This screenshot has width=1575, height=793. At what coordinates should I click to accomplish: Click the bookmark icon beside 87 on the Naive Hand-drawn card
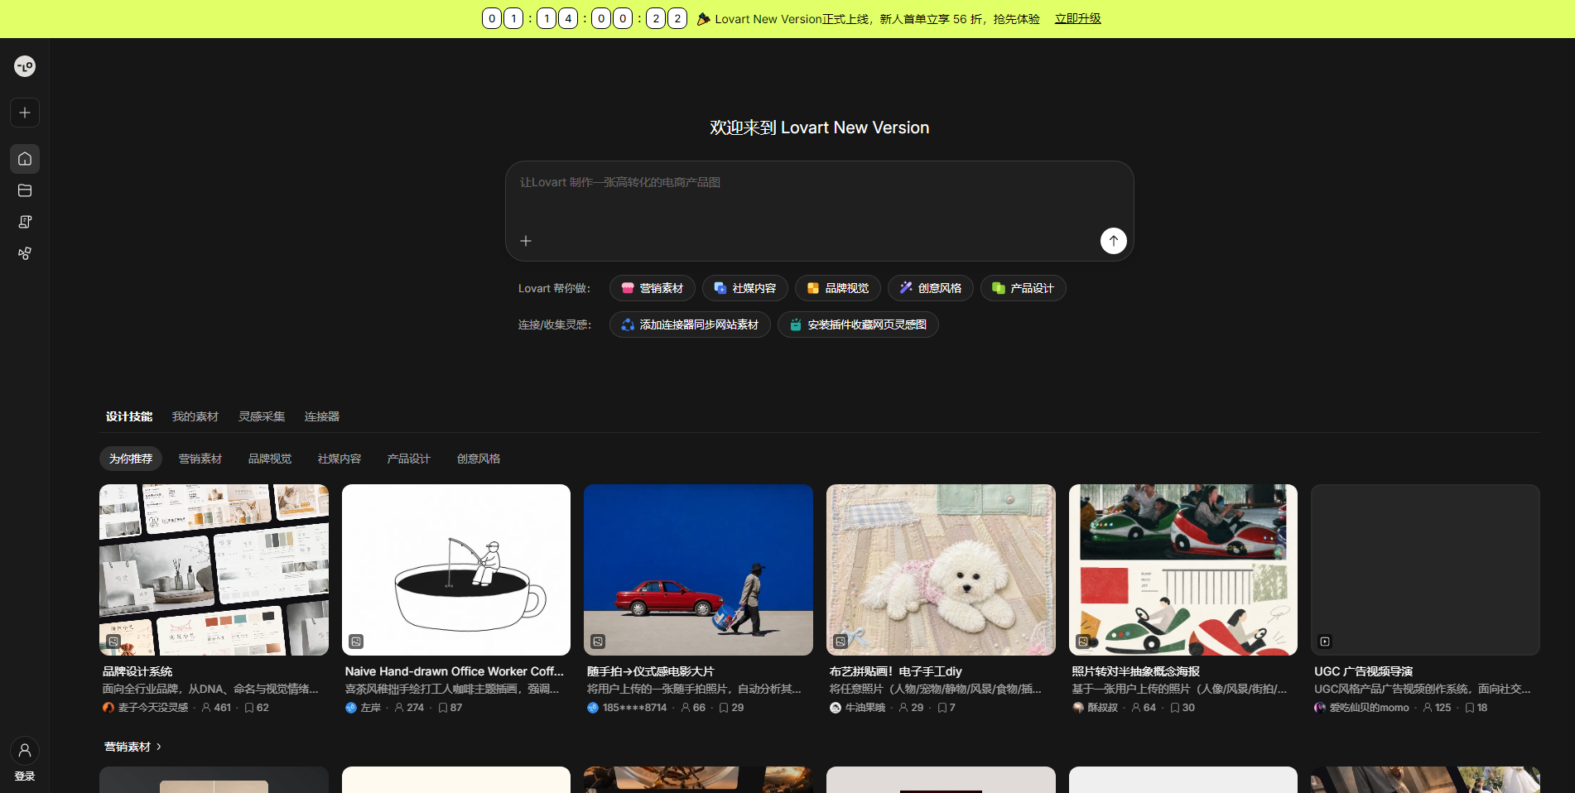[x=443, y=708]
